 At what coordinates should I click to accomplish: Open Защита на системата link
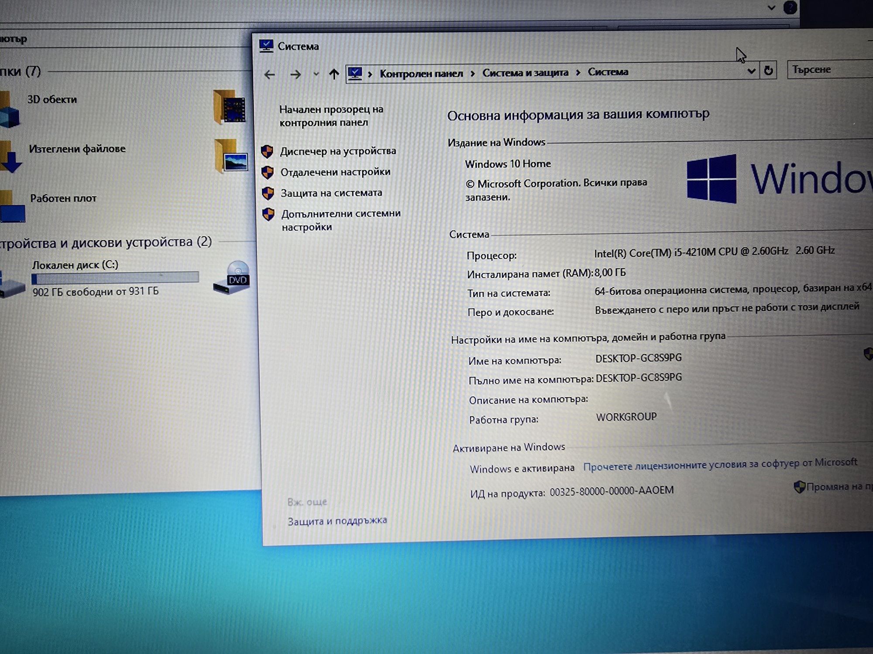(331, 193)
